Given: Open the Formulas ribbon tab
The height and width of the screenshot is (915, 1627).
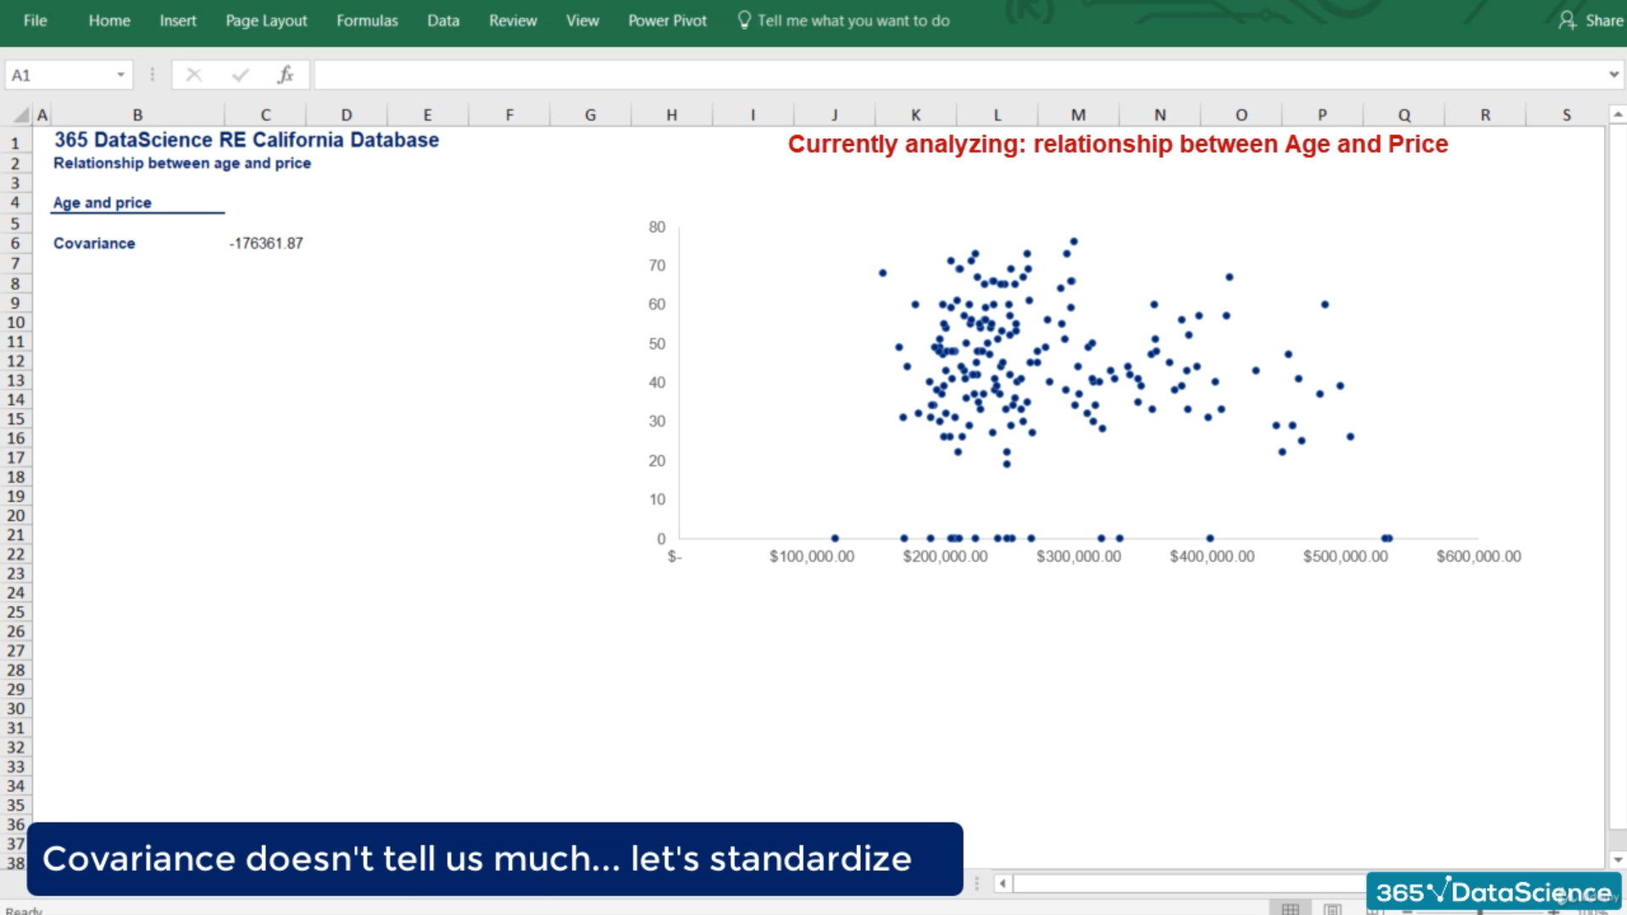Looking at the screenshot, I should (367, 20).
